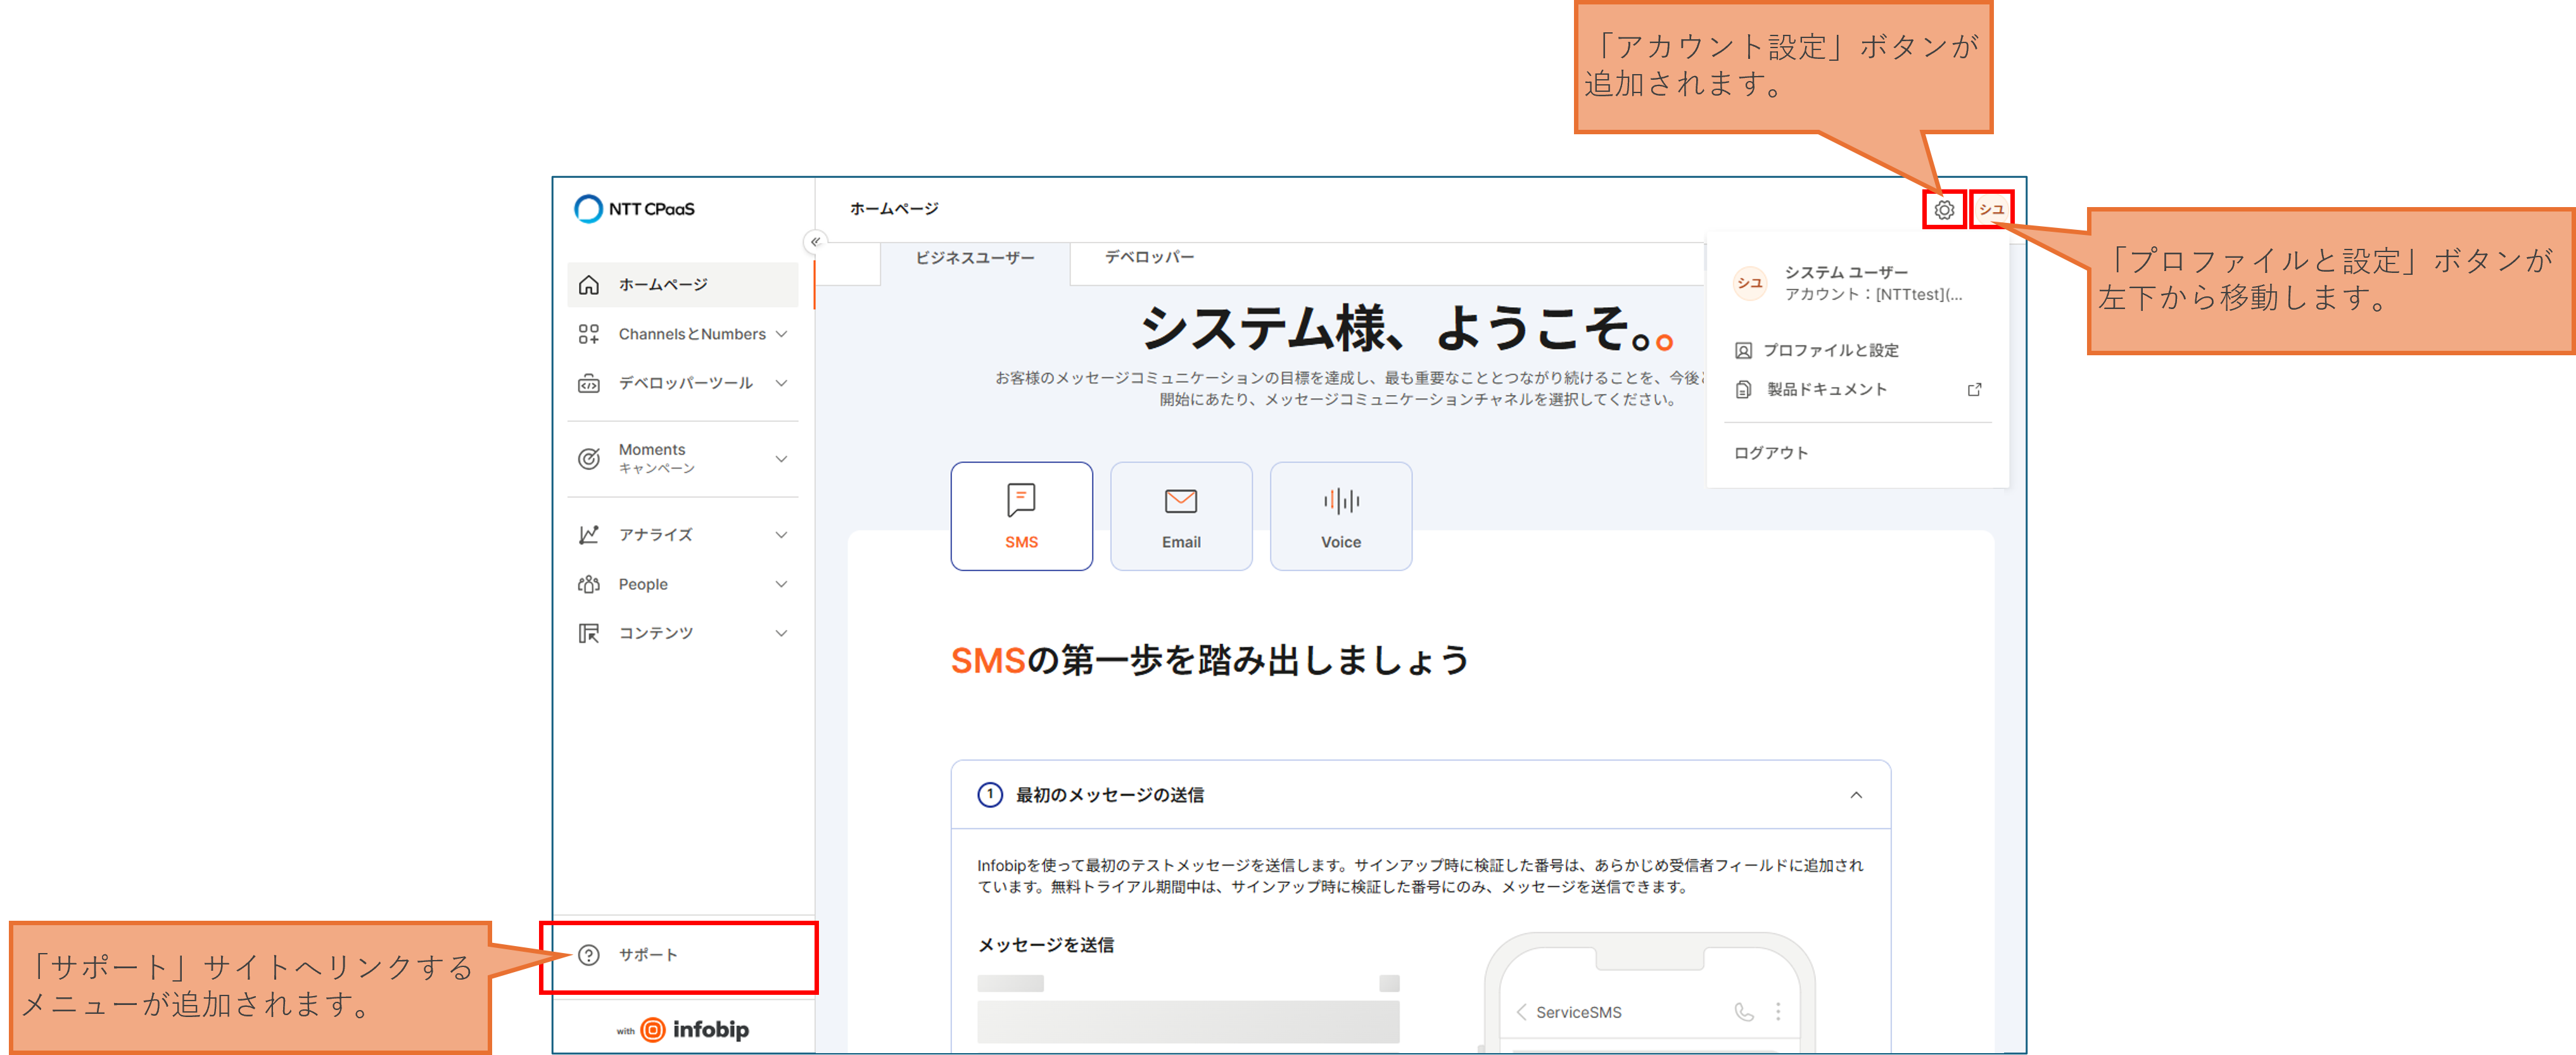2576x1055 pixels.
Task: Click profile icon next to プロファイルと設定
Action: point(1743,350)
